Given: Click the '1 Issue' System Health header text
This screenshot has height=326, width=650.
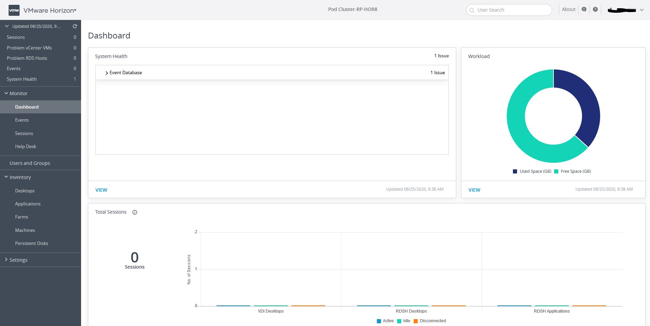Looking at the screenshot, I should (441, 56).
